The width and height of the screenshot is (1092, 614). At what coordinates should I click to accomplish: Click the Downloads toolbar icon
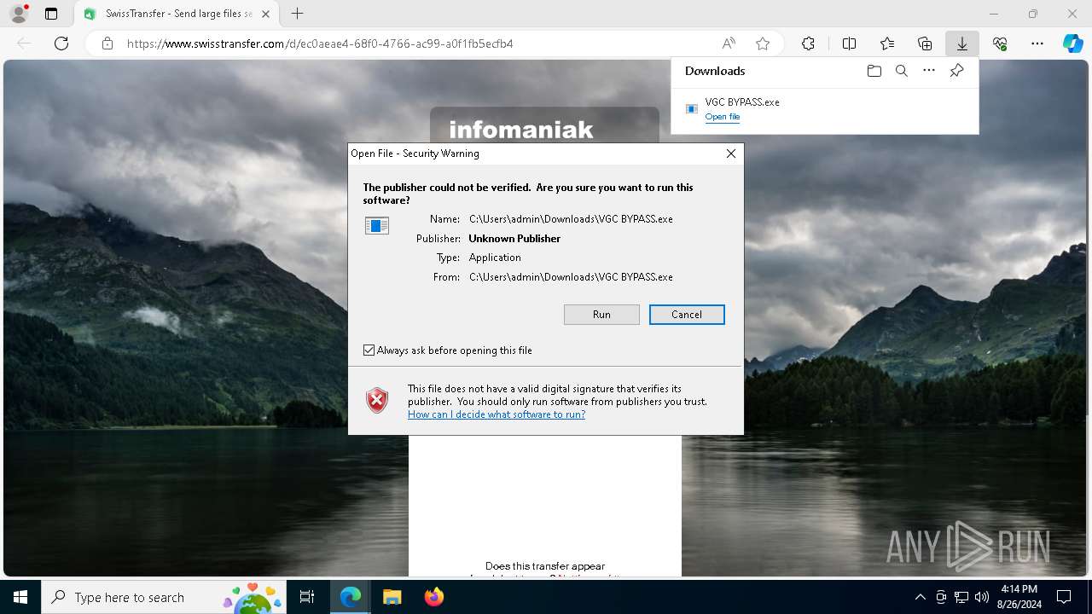point(961,43)
